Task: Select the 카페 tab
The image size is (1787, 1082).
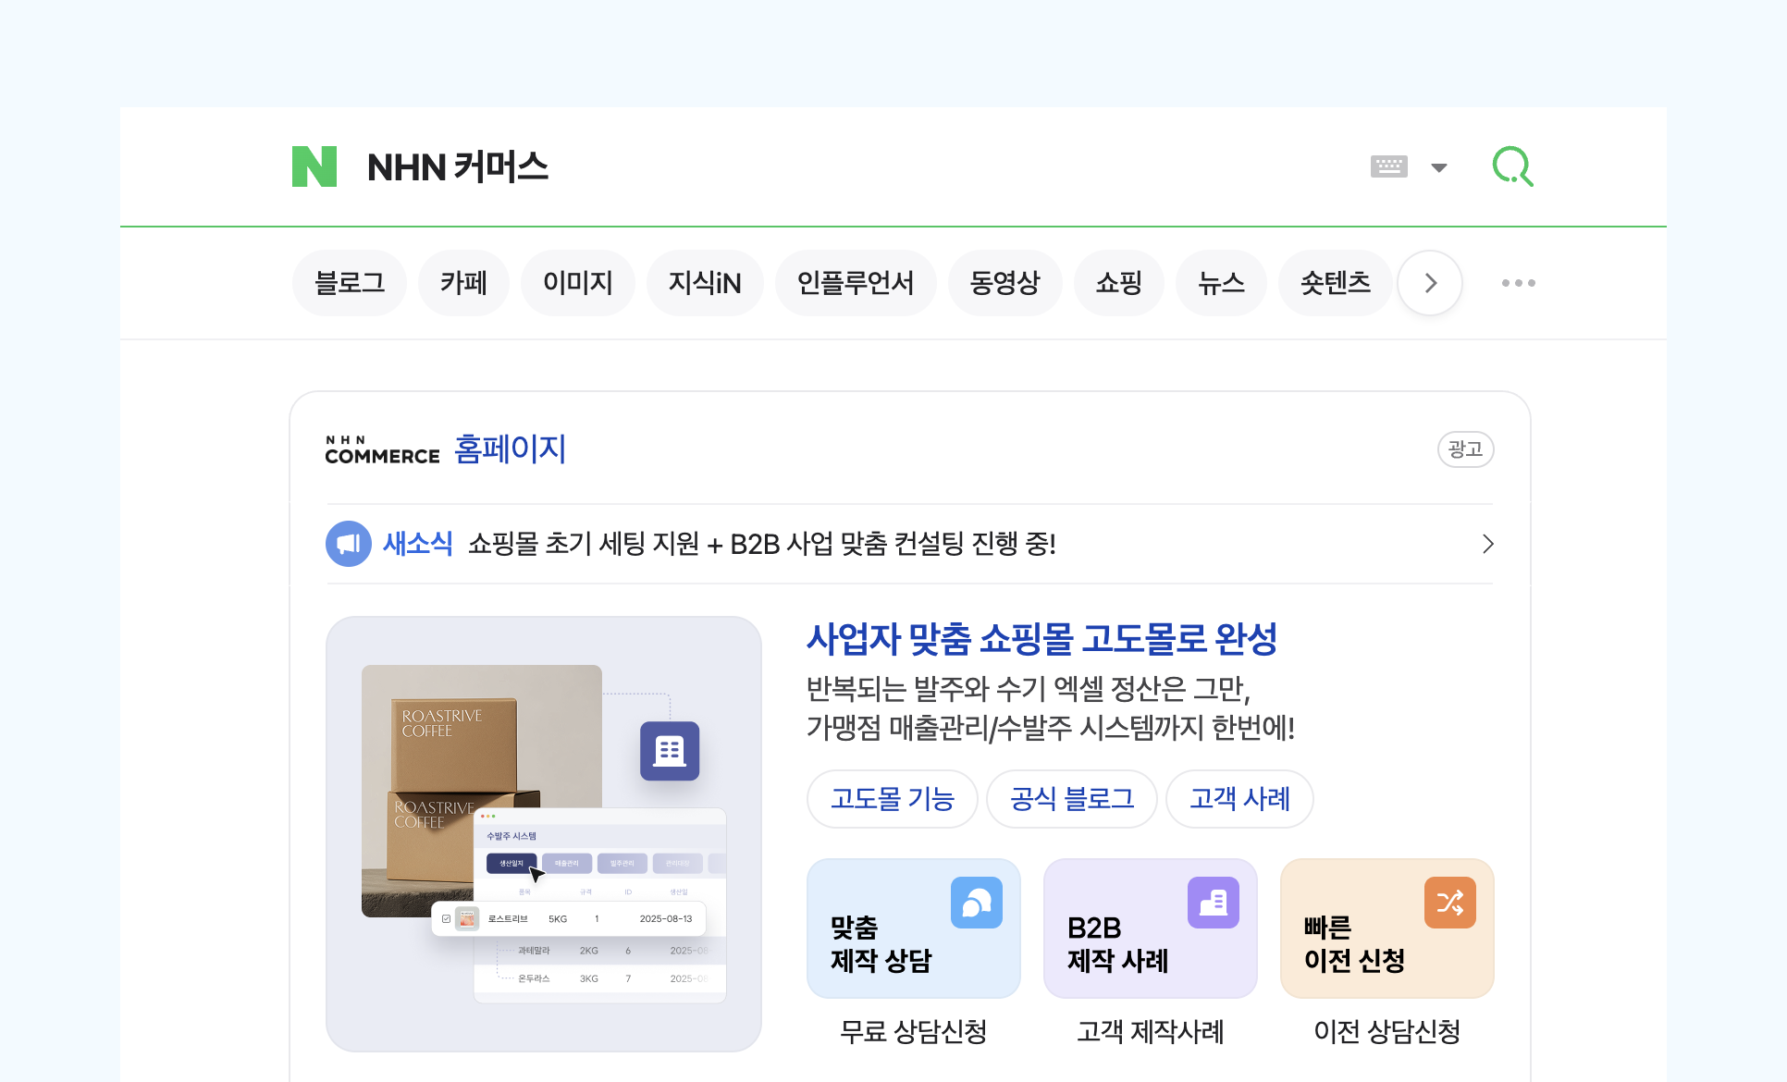Action: tap(463, 283)
